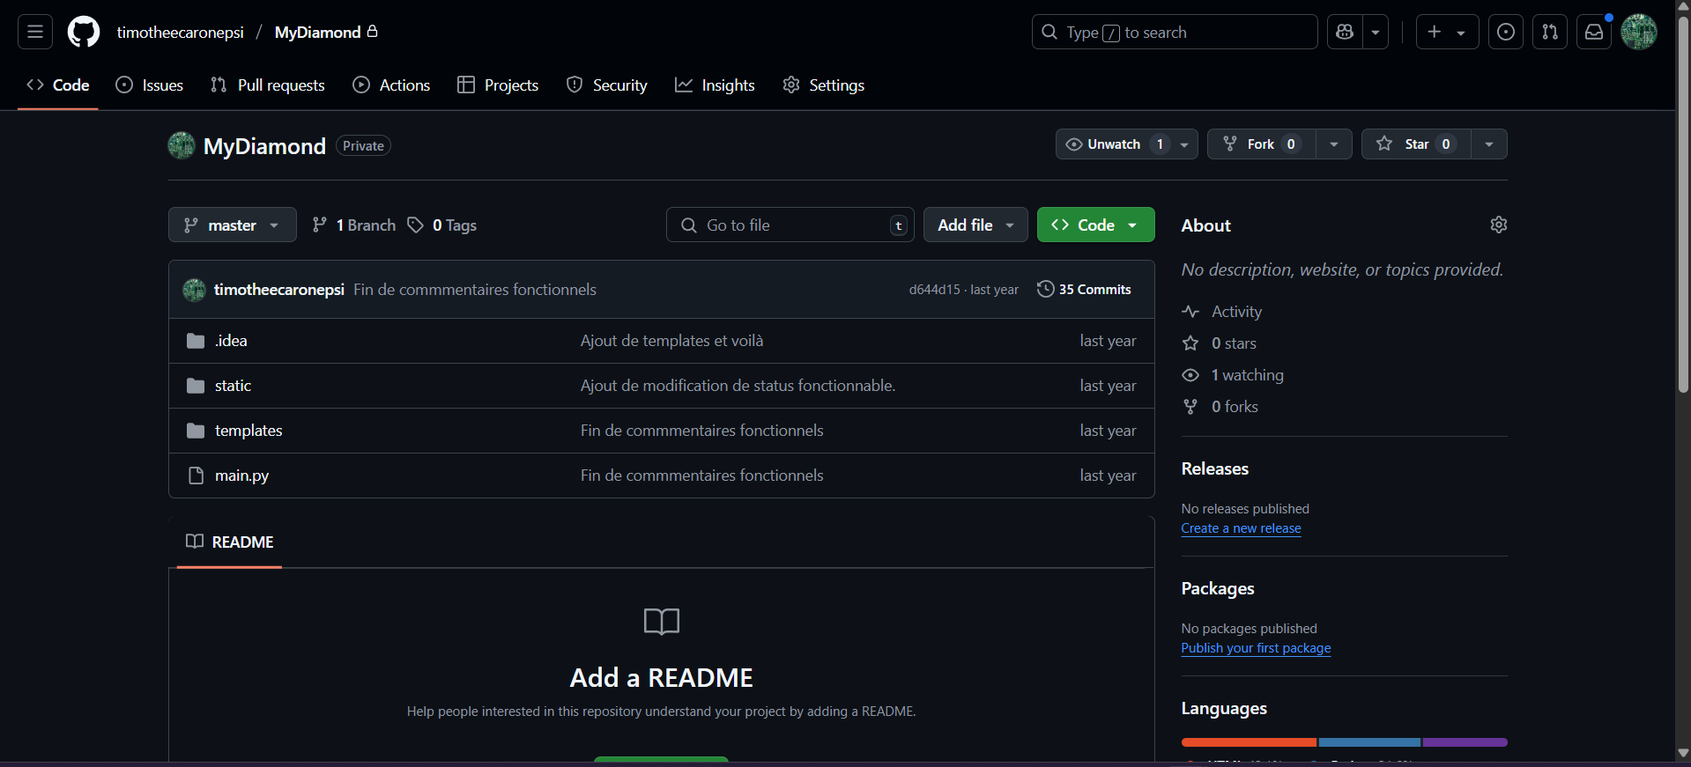Image resolution: width=1691 pixels, height=767 pixels.
Task: View the 35 Commits history
Action: [1084, 290]
